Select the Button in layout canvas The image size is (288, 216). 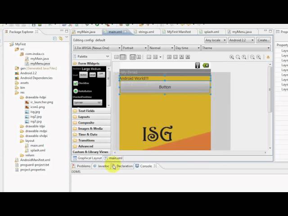[x=165, y=87]
